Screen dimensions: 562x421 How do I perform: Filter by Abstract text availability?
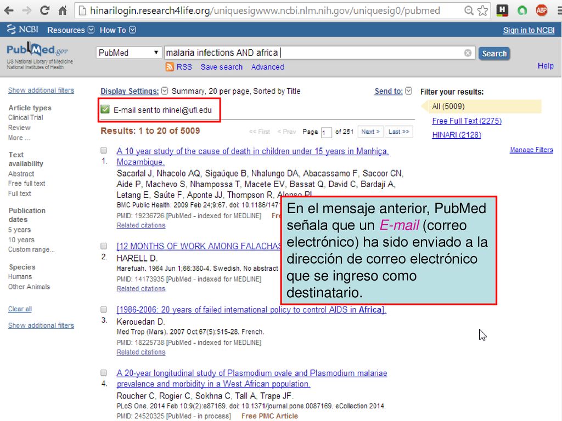(21, 174)
